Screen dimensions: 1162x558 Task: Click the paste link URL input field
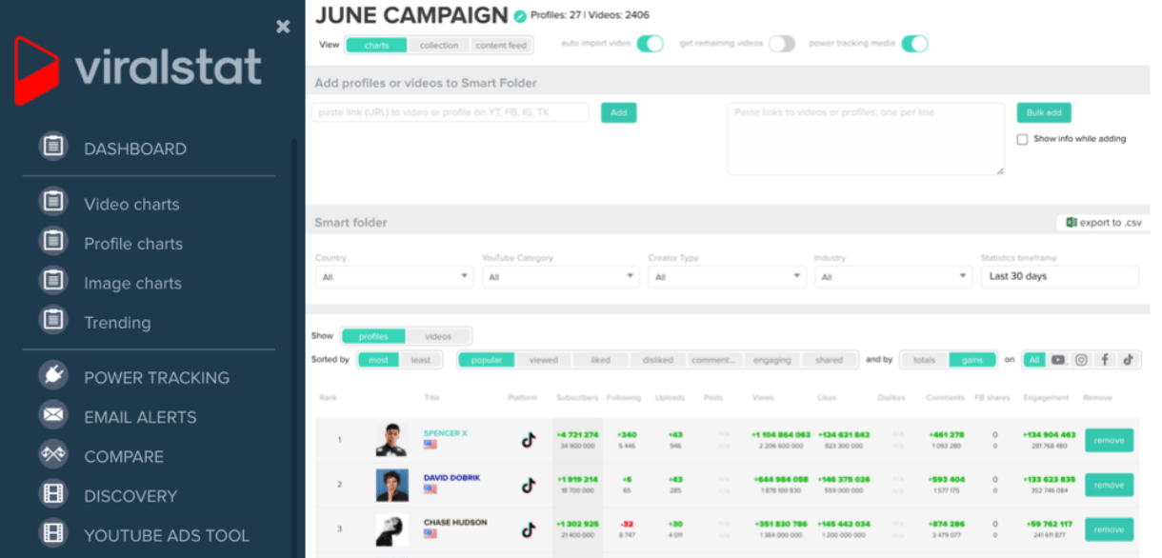(450, 112)
